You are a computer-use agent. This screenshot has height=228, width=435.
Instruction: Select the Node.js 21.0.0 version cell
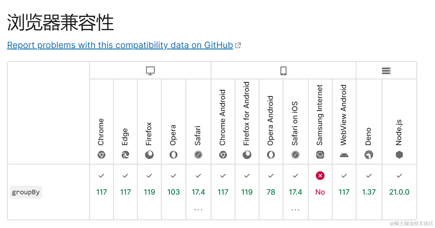click(399, 192)
